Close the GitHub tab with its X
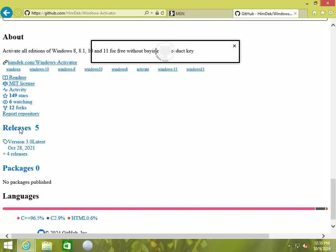The width and height of the screenshot is (336, 252). point(295,13)
